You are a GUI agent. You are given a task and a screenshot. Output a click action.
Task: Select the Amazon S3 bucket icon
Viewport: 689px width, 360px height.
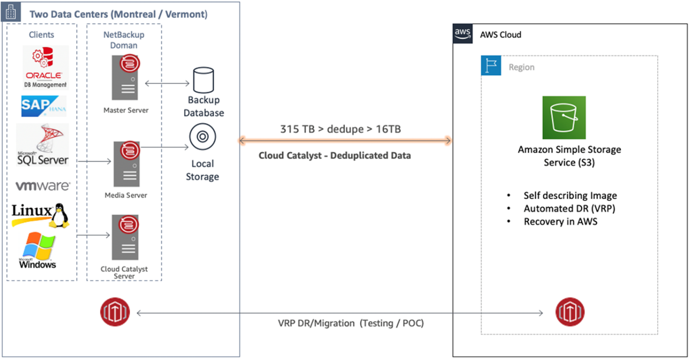point(564,118)
